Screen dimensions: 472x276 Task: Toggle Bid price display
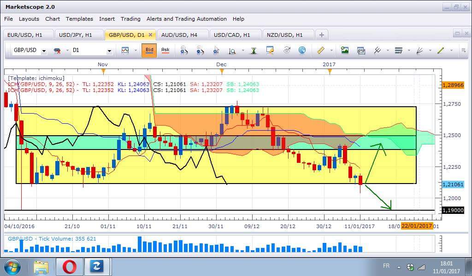click(149, 50)
